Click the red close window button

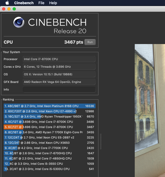[x=4, y=9]
